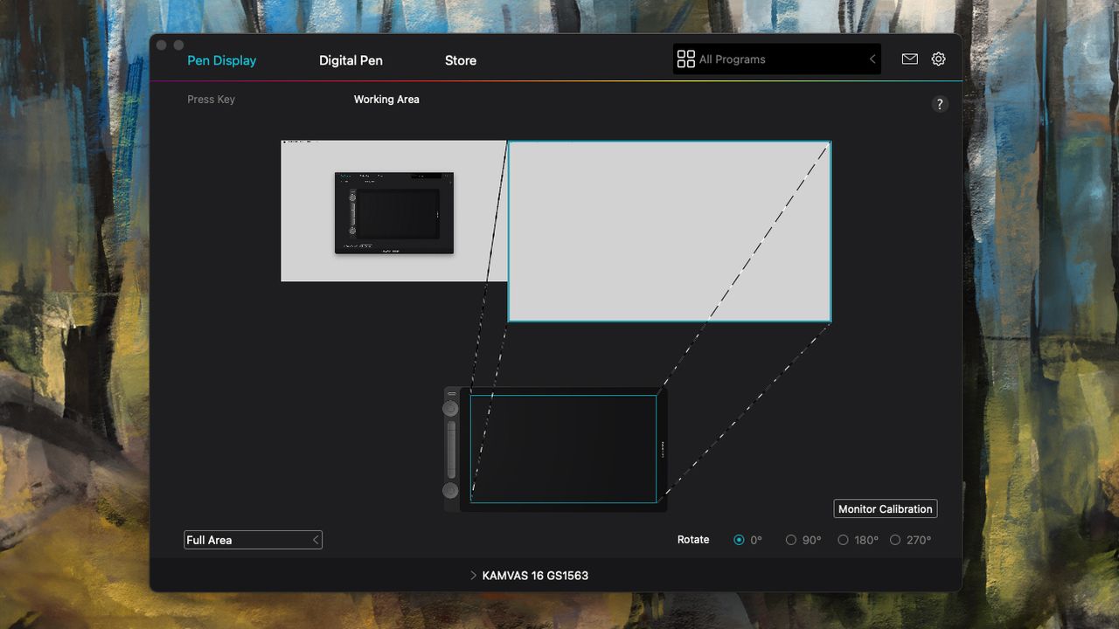This screenshot has height=629, width=1119.
Task: Click the tablet's top round dial button
Action: (450, 409)
